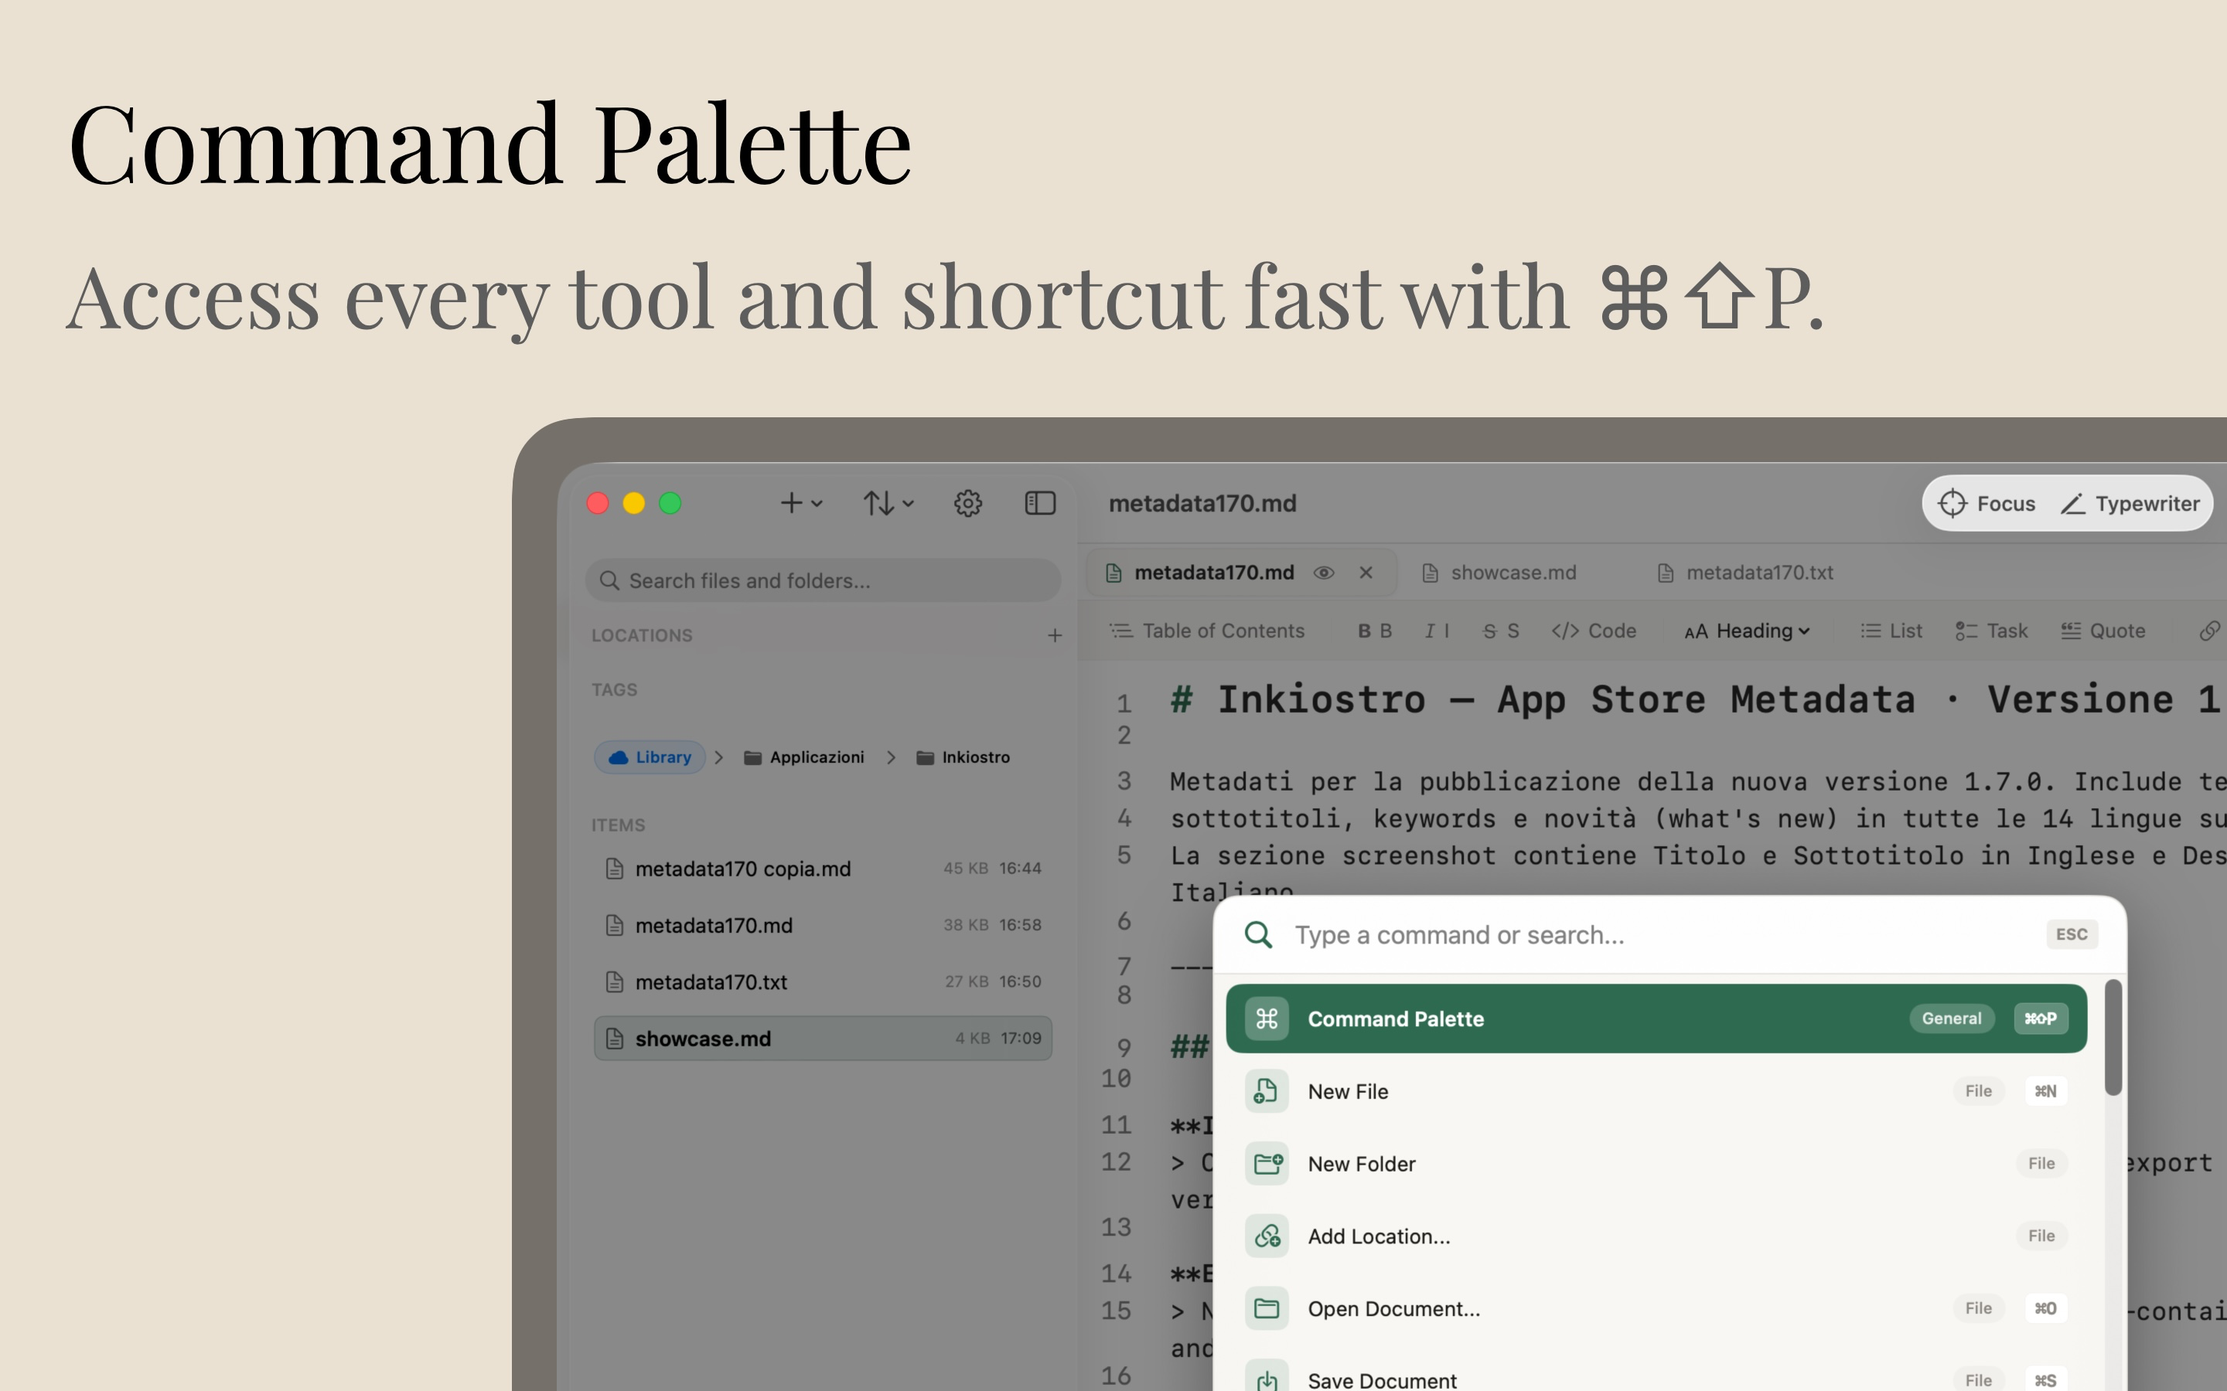2227x1391 pixels.
Task: Open Table of Contents
Action: pyautogui.click(x=1206, y=630)
